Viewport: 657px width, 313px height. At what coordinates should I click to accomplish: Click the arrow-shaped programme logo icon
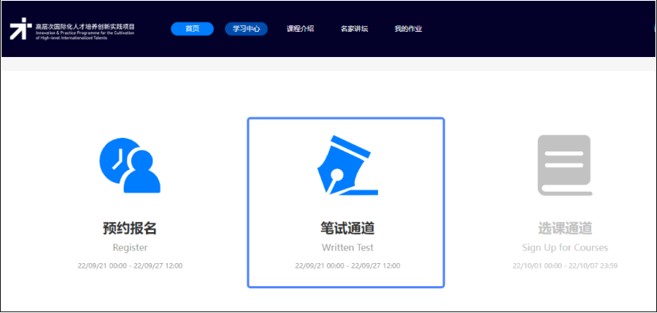21,29
